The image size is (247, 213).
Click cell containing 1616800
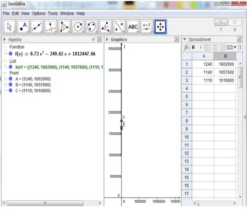click(225, 80)
